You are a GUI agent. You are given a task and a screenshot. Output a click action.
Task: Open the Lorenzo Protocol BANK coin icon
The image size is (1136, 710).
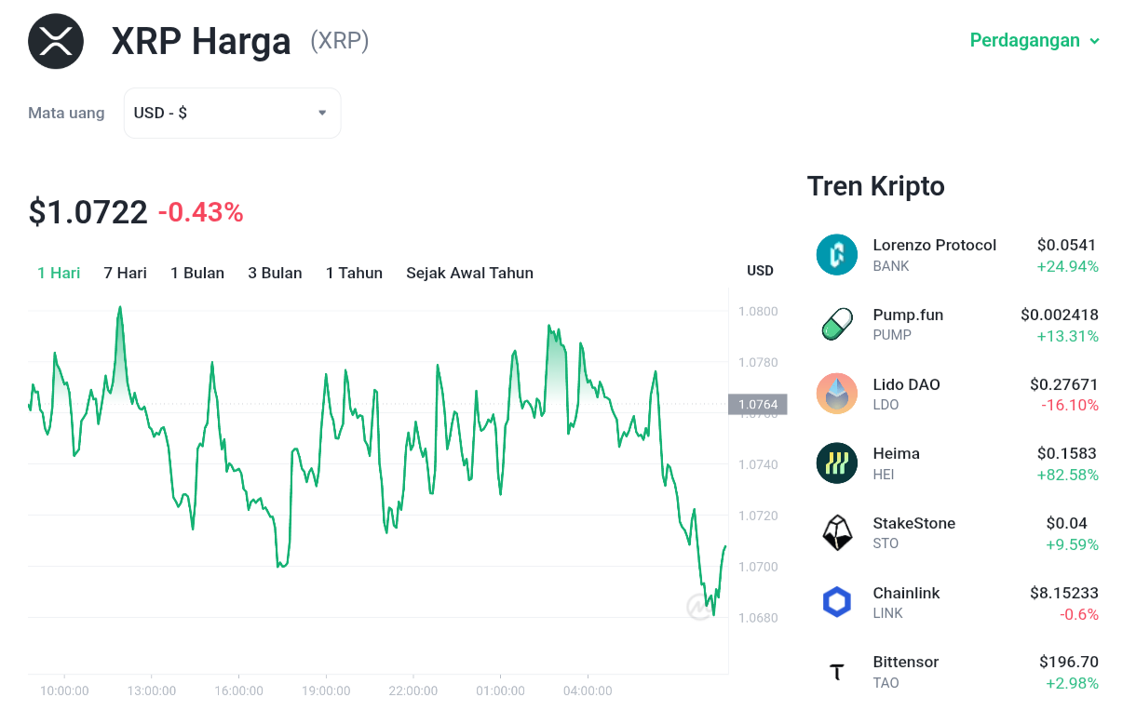click(x=836, y=255)
